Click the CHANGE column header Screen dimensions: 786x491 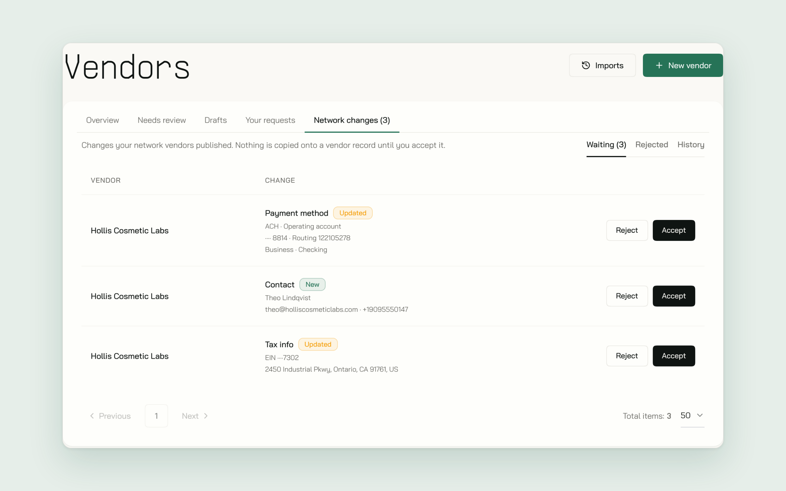pos(280,180)
